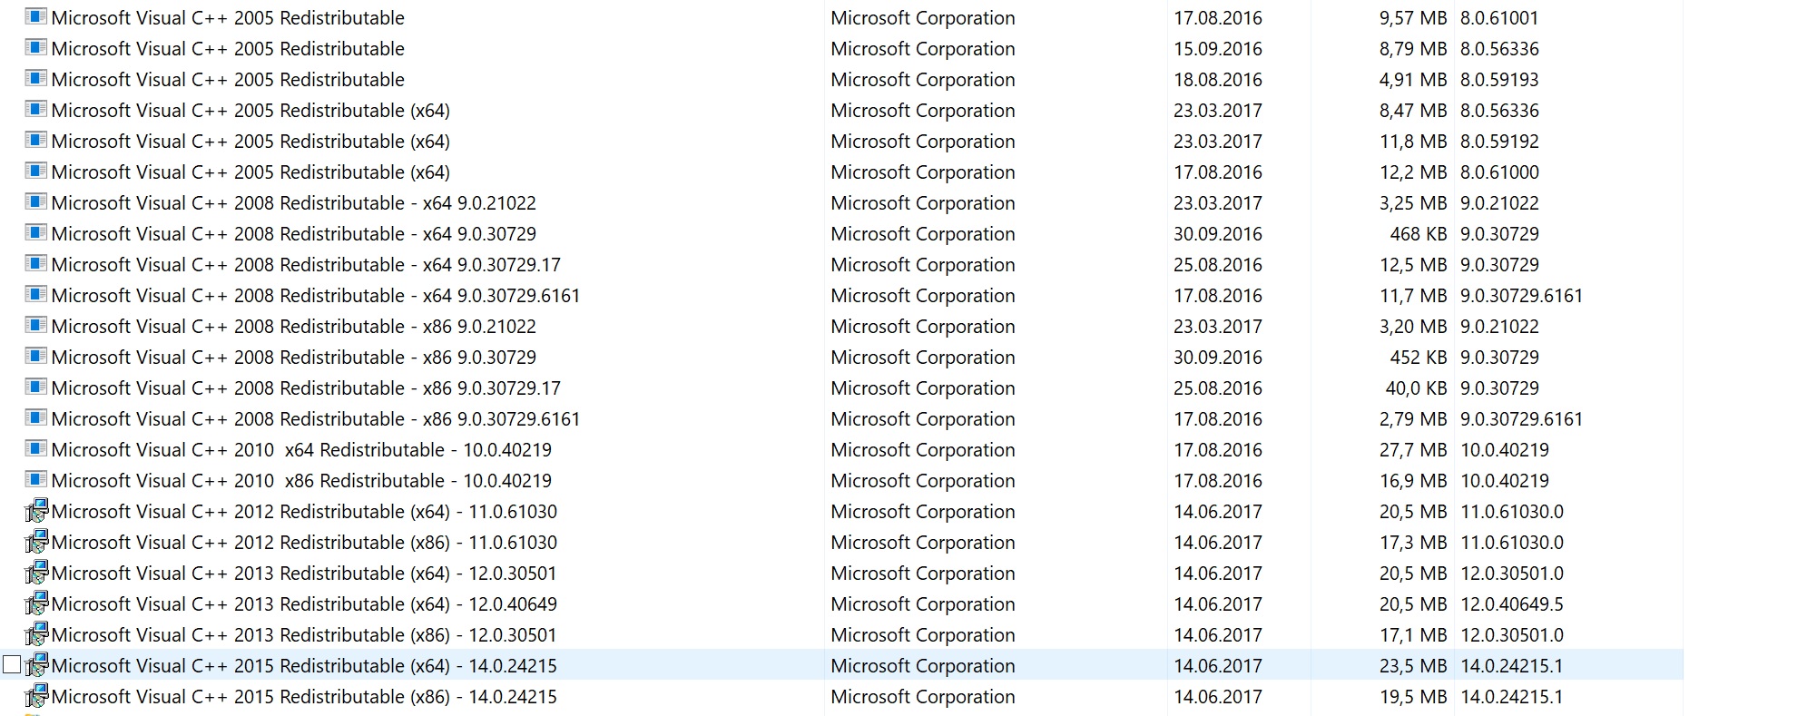Select the name 'Microsoft Visual C++ 2015 Redistributable (x64) - 14.0.24215'

tap(304, 666)
